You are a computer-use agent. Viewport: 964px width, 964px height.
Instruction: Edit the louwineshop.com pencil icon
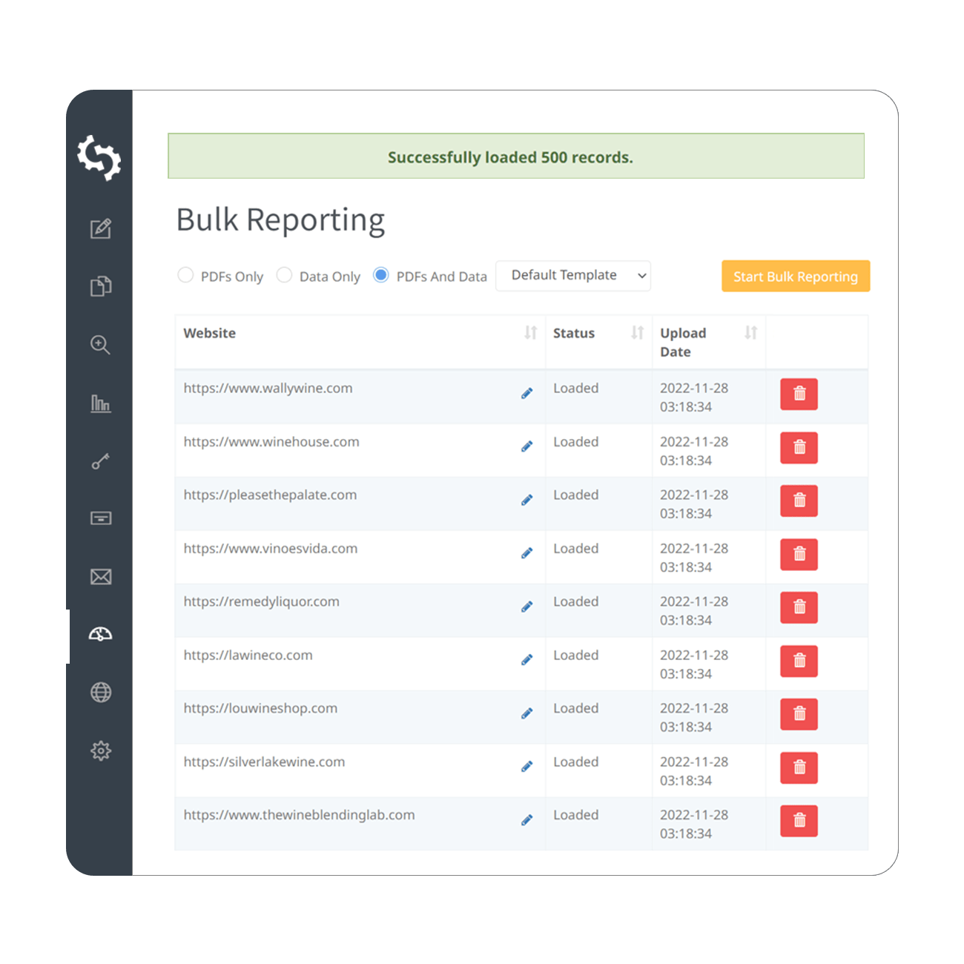point(526,714)
